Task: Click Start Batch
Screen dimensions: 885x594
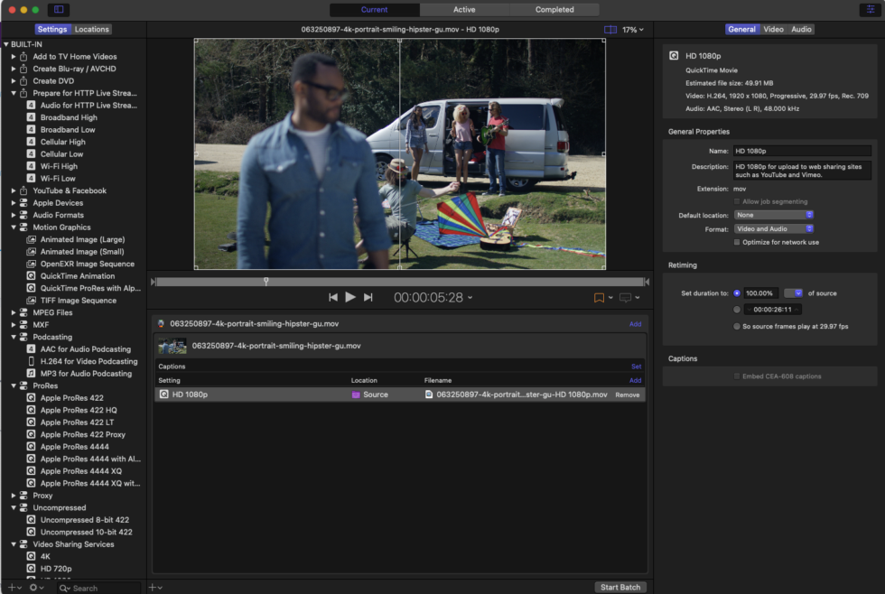Action: click(620, 588)
